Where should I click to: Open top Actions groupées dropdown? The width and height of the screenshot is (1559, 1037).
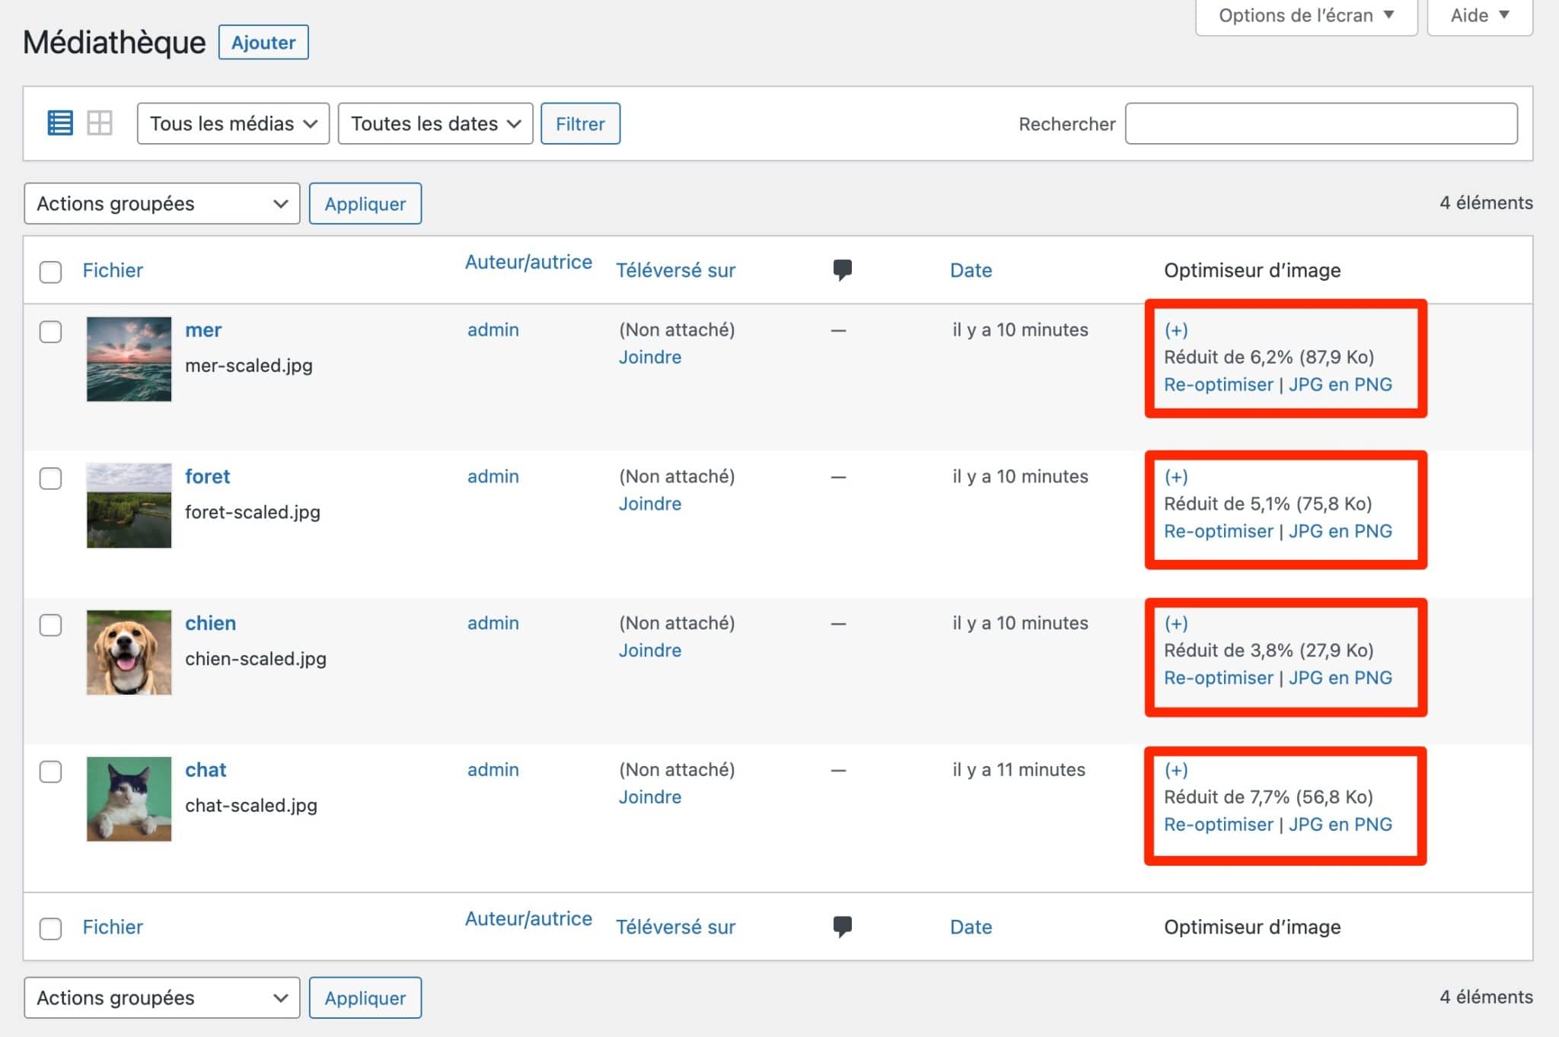[161, 203]
